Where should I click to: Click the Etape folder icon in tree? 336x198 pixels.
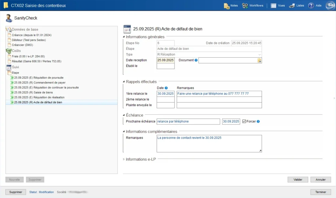(9, 73)
